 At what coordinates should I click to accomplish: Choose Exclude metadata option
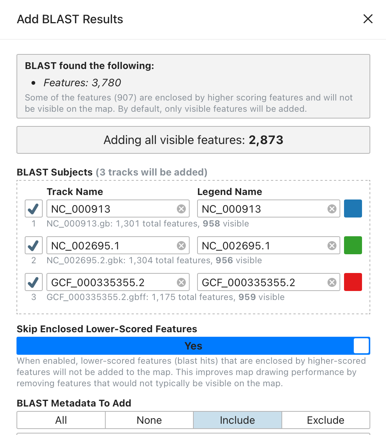[x=326, y=420]
